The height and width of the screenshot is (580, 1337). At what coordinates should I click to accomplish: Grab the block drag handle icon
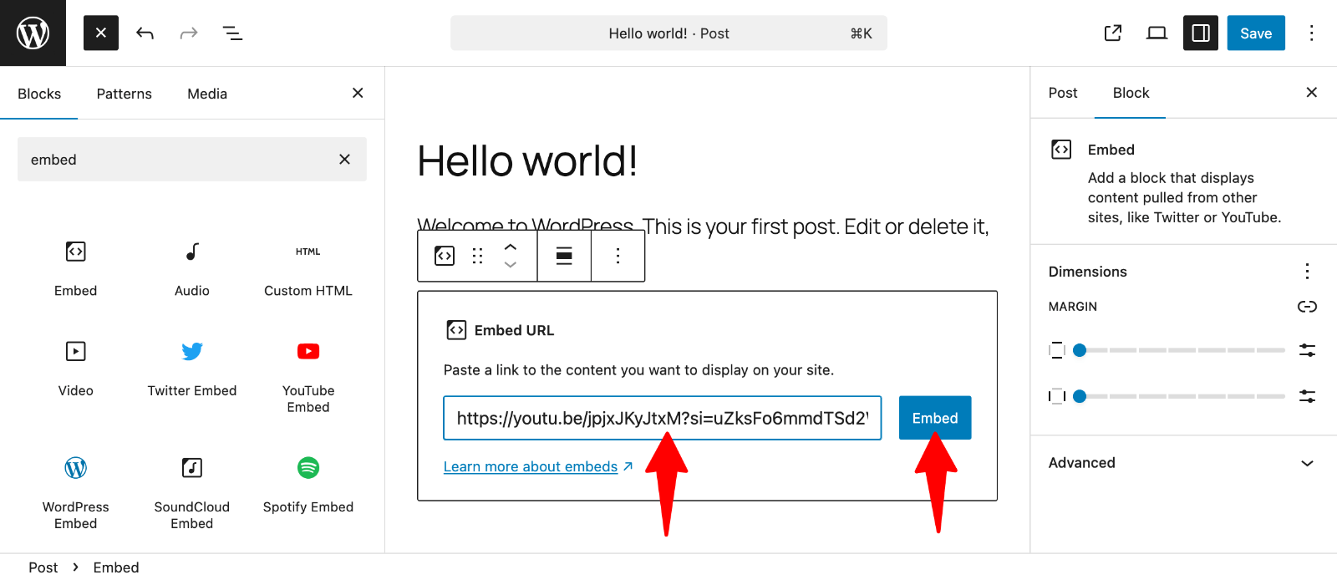[477, 256]
